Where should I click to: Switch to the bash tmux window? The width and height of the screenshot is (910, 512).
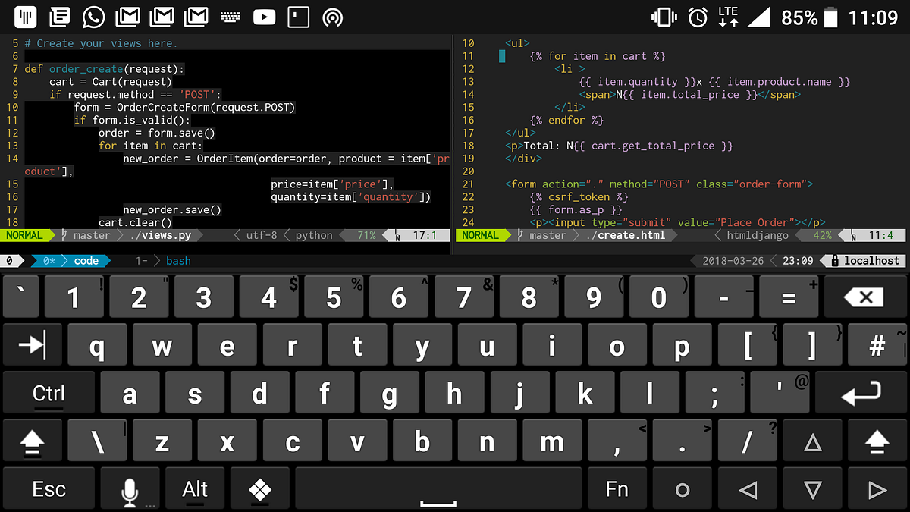[178, 260]
